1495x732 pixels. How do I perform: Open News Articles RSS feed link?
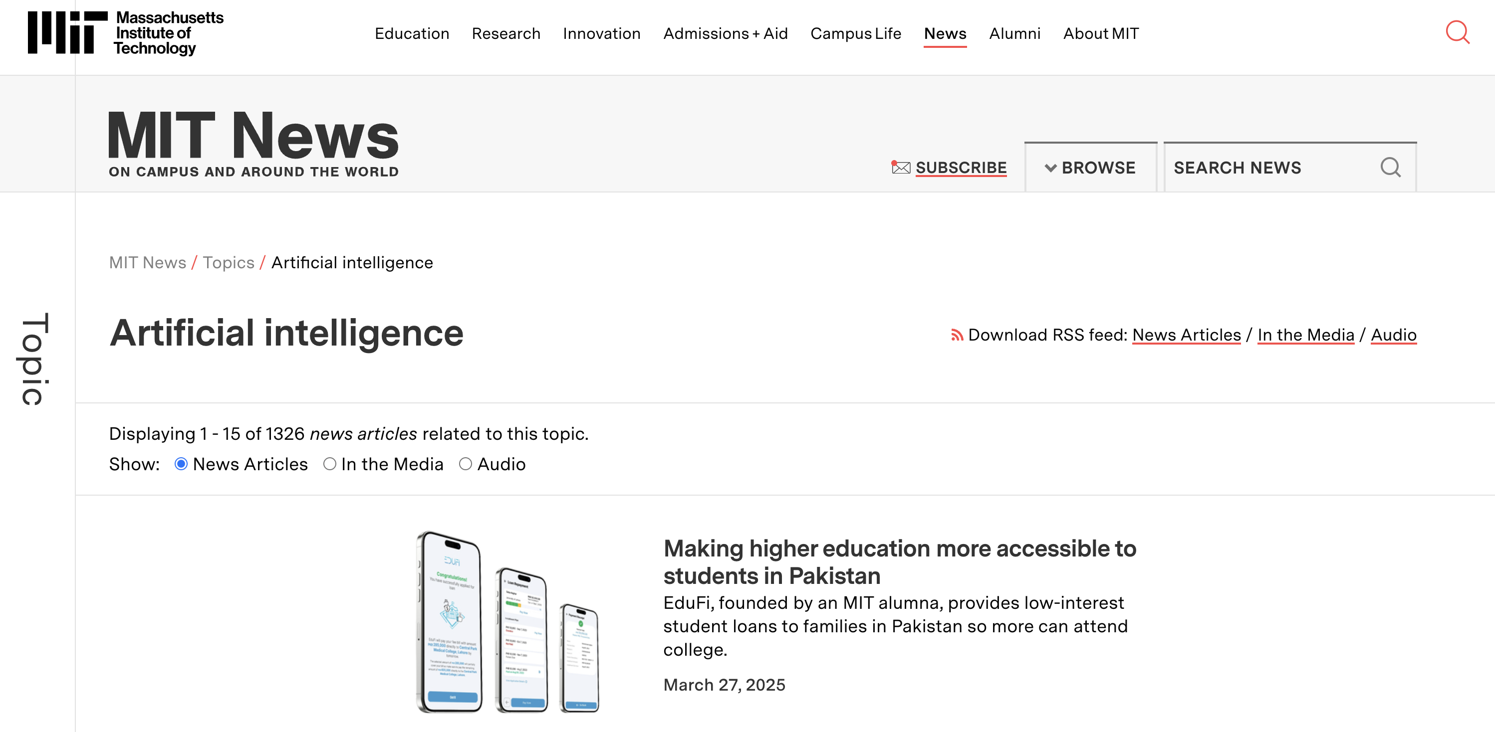coord(1186,335)
